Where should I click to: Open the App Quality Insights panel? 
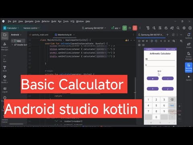point(5,79)
